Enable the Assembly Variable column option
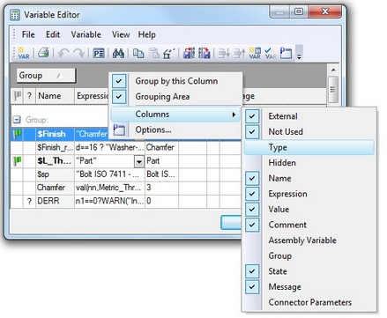This screenshot has height=318, width=387. tap(309, 240)
